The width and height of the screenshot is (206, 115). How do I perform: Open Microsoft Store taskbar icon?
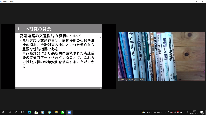click(36, 112)
